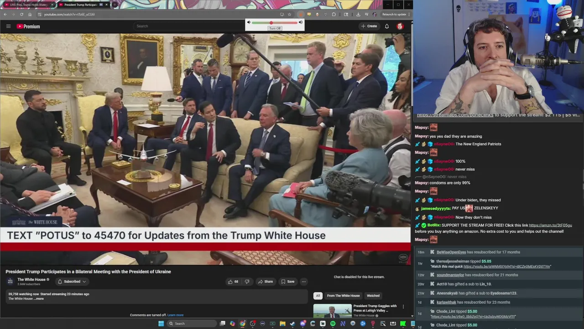This screenshot has width=584, height=329.
Task: Go to YouTube Premium home logo
Action: [x=28, y=26]
